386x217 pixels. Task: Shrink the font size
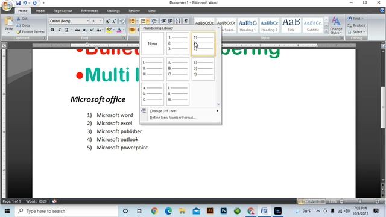click(114, 22)
